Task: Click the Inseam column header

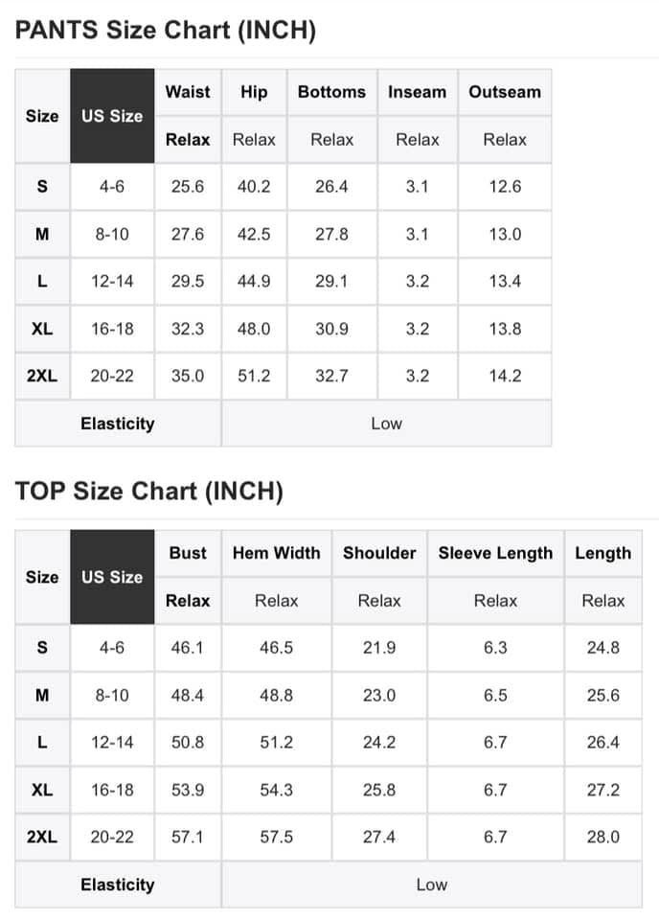Action: point(418,92)
